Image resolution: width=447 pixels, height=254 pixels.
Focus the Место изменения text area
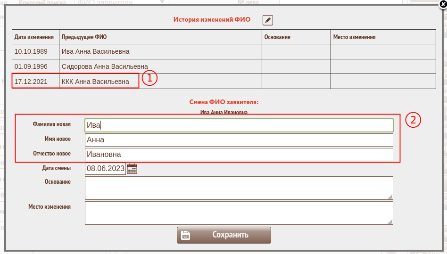coord(239,213)
